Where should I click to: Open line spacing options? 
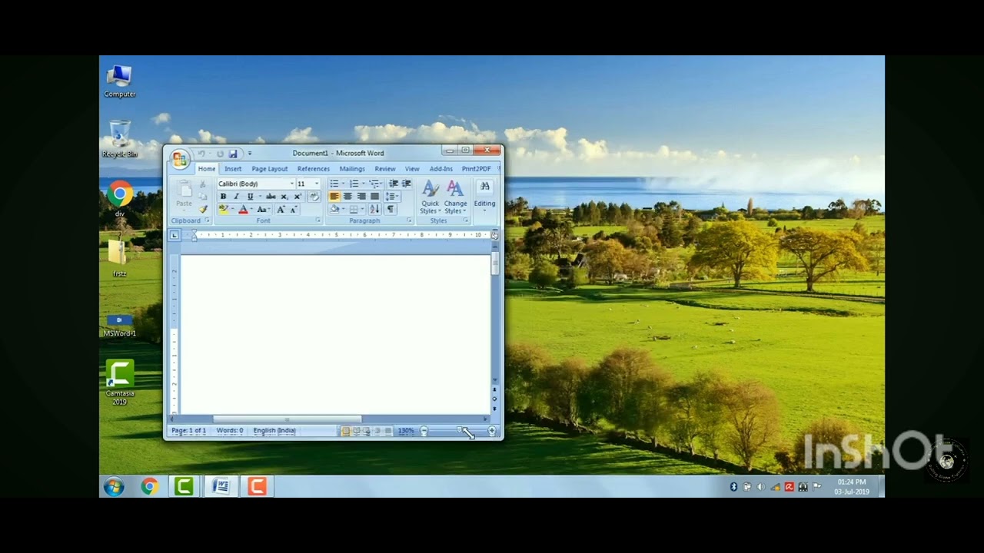coord(391,196)
